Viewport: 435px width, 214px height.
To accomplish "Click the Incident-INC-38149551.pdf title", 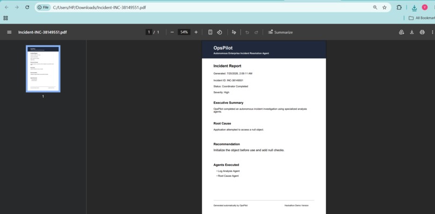I will pyautogui.click(x=43, y=32).
